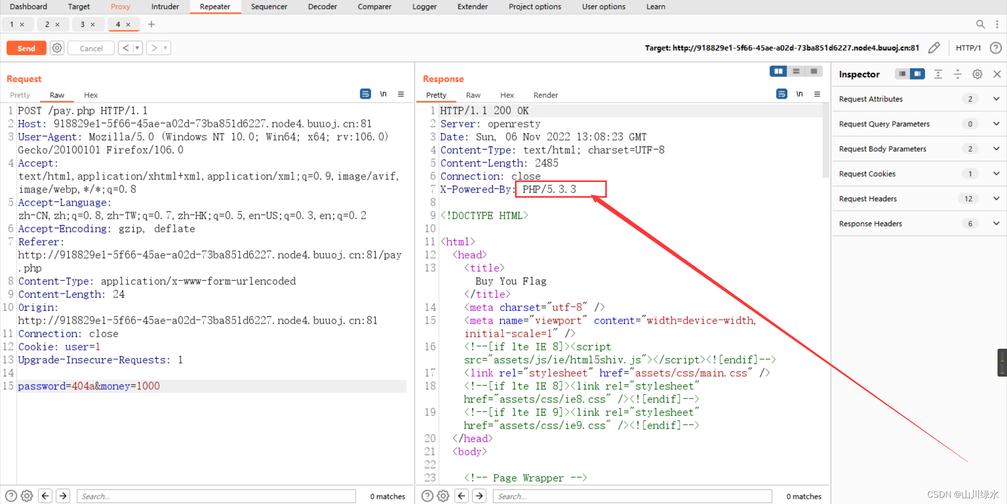This screenshot has height=504, width=1007.
Task: Toggle word wrap icon in Response panel
Action: (x=781, y=94)
